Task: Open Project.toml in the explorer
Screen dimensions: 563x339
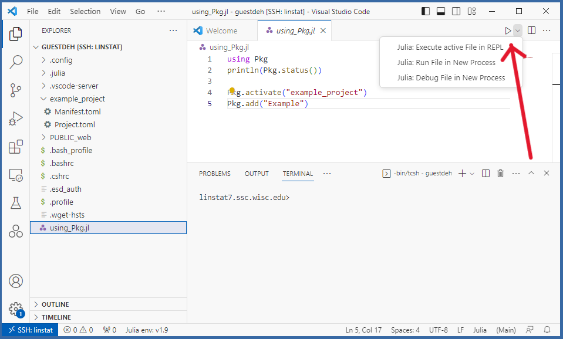Action: click(75, 124)
